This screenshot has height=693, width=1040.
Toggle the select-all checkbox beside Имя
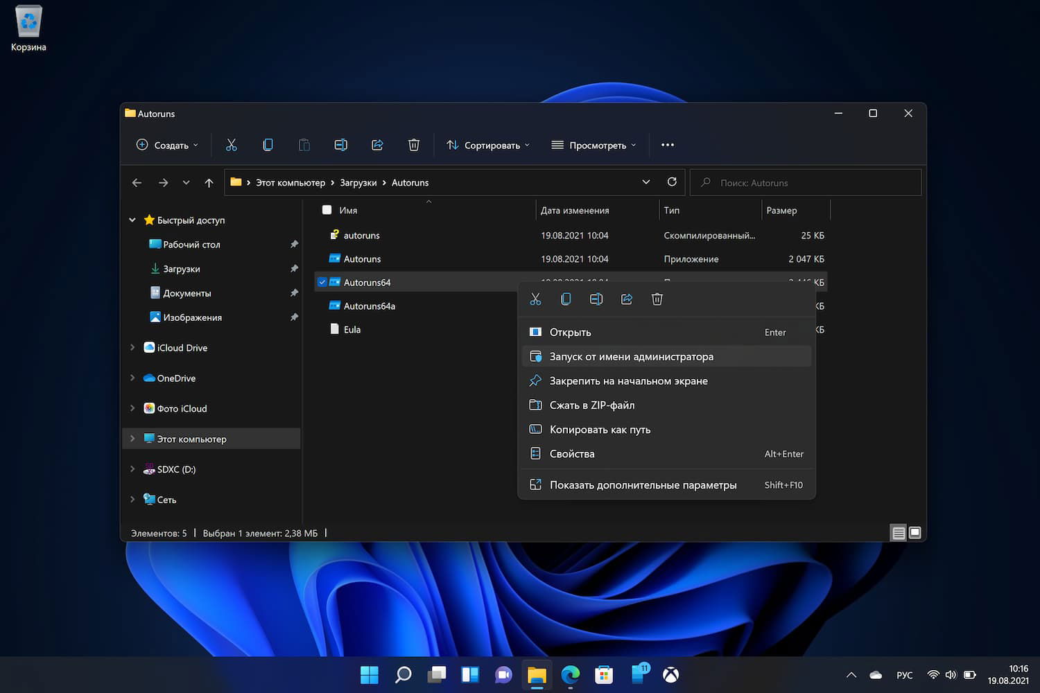[327, 210]
